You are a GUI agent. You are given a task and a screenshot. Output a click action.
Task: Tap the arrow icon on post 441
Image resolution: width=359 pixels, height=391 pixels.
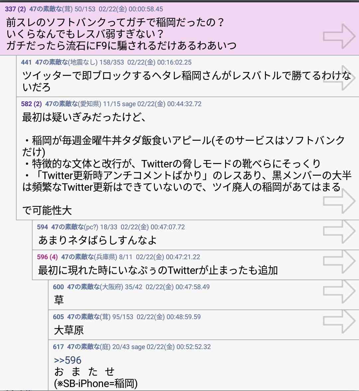[339, 78]
